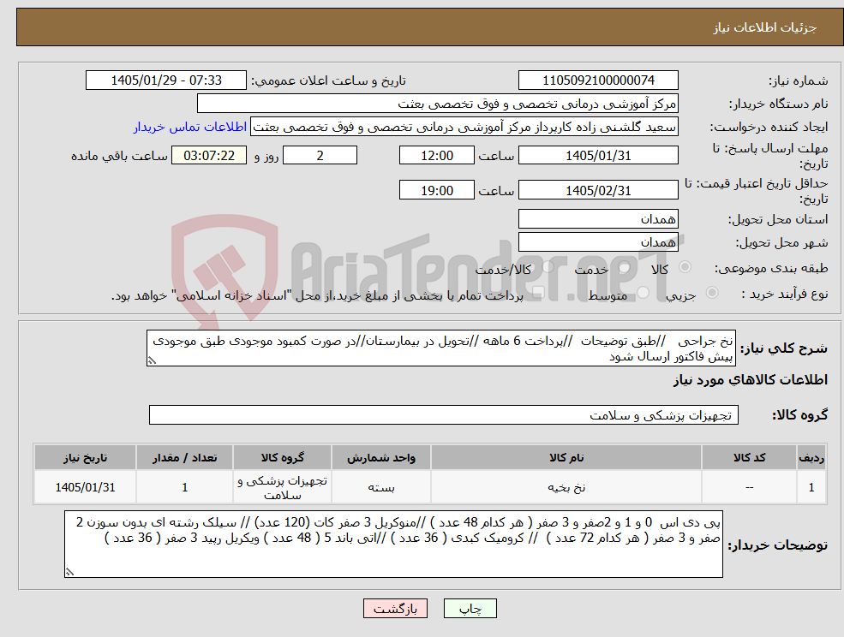Click the general description text area
The width and height of the screenshot is (844, 637).
point(440,348)
